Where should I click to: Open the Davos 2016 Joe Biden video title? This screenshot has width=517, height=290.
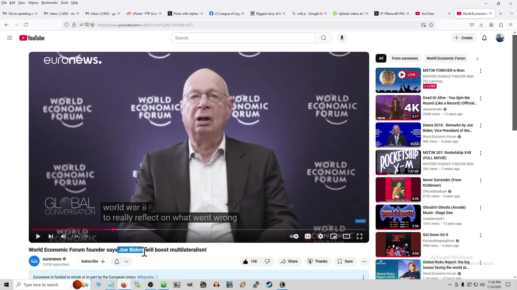(448, 128)
